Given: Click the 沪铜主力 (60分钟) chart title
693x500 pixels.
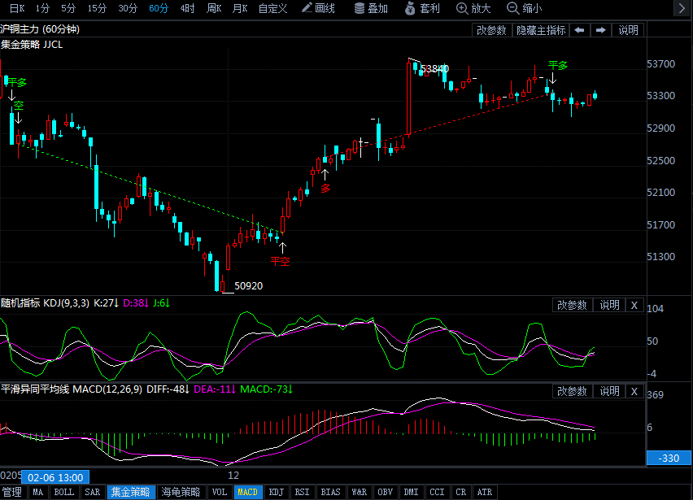Looking at the screenshot, I should pos(40,29).
